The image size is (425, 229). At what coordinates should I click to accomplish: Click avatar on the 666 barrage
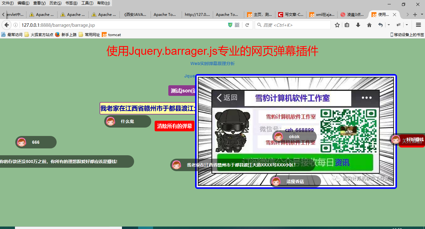[x=21, y=142]
